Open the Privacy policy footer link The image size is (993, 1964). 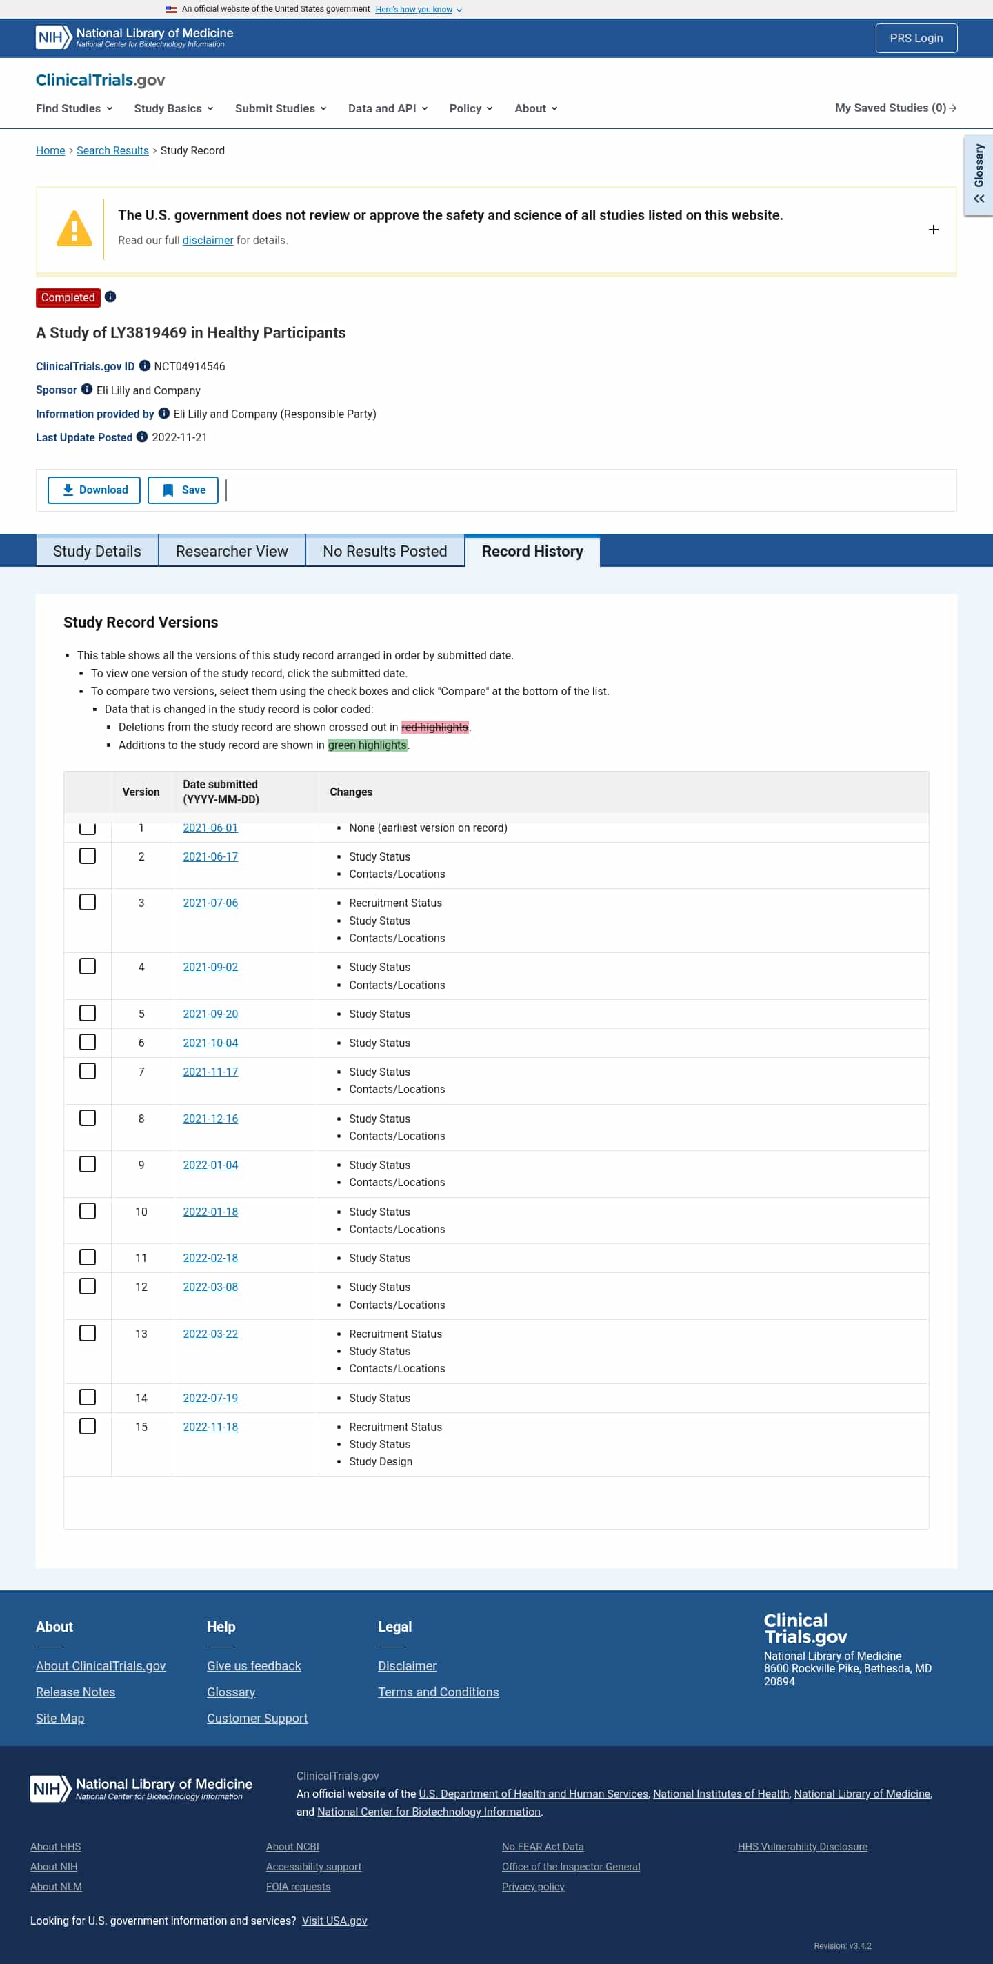tap(533, 1886)
